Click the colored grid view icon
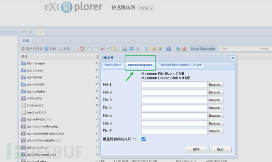Image resolution: width=272 pixels, height=162 pixels. [x=125, y=49]
